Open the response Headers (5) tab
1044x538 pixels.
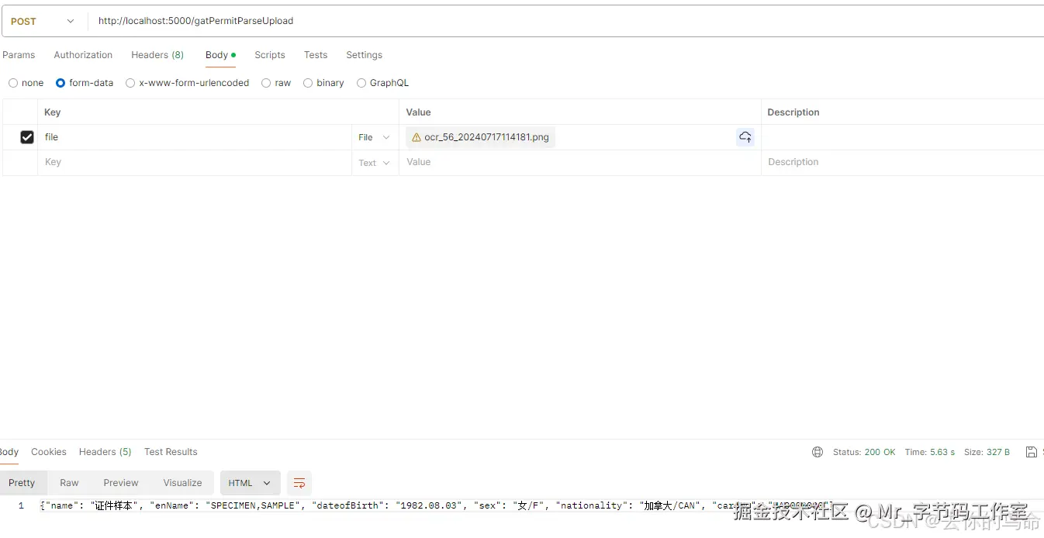click(x=105, y=452)
